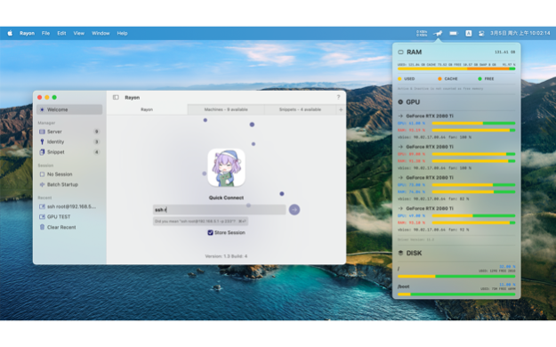Click the input source A icon
556x347 pixels.
[469, 33]
